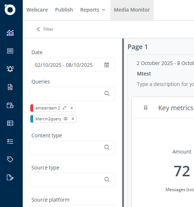Click the amsterdam 2 query label
Screen dimensions: 194x207
(48, 108)
